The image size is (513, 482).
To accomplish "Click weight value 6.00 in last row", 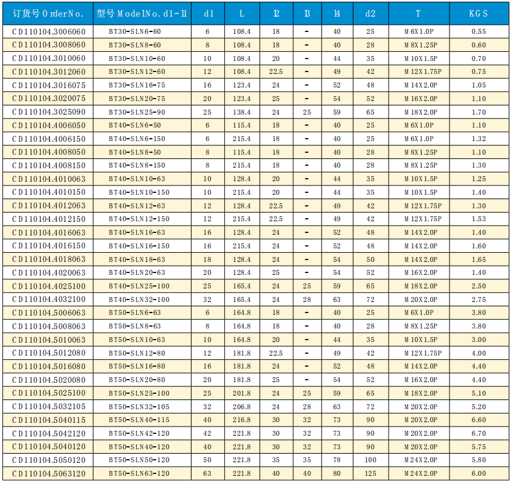I will pyautogui.click(x=479, y=473).
